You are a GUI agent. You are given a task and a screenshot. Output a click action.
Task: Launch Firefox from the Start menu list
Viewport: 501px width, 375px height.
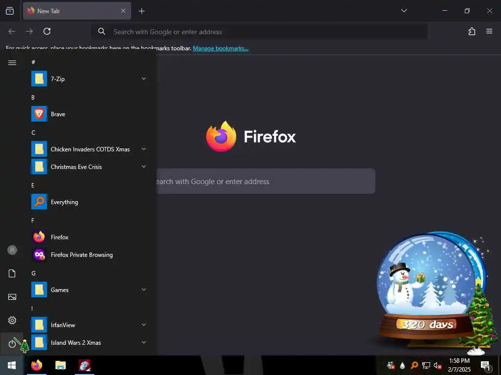tap(89, 237)
